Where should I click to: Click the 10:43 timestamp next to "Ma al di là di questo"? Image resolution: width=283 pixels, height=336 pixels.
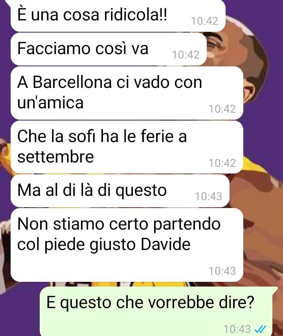208,196
